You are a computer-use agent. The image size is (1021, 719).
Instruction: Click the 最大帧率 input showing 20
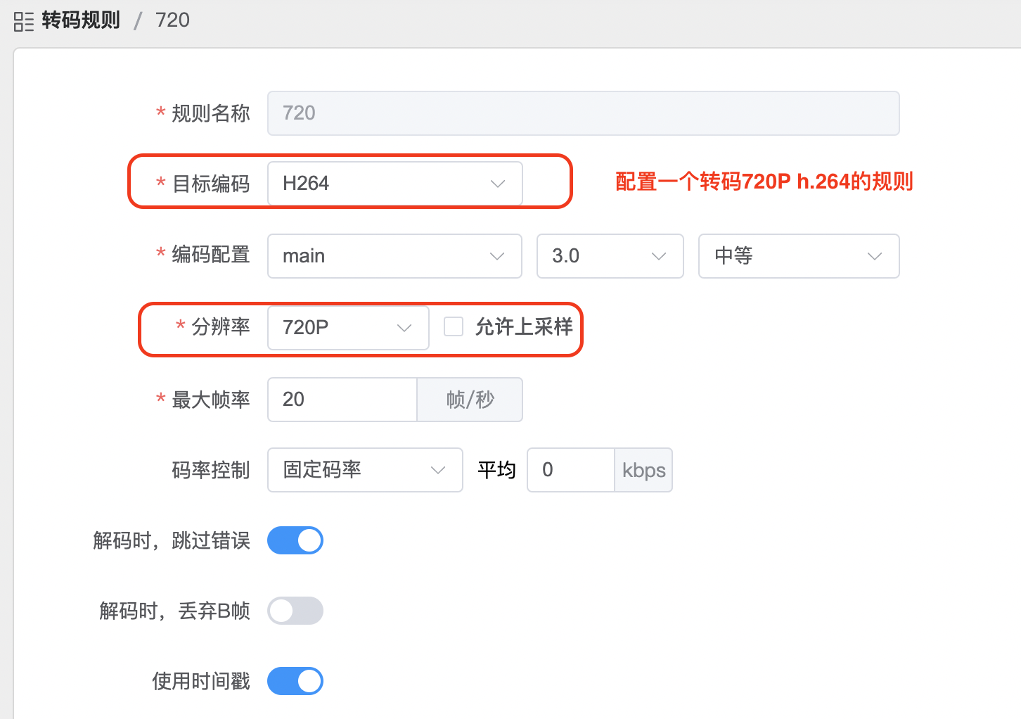pos(342,400)
